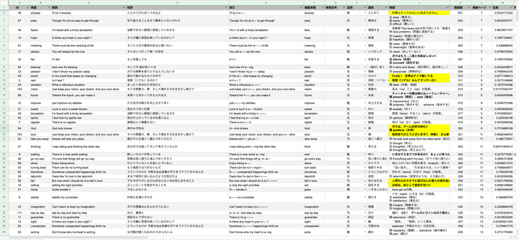Open column H validation dropdown in the 'hope' row
520x240 pixels.
coord(365,38)
